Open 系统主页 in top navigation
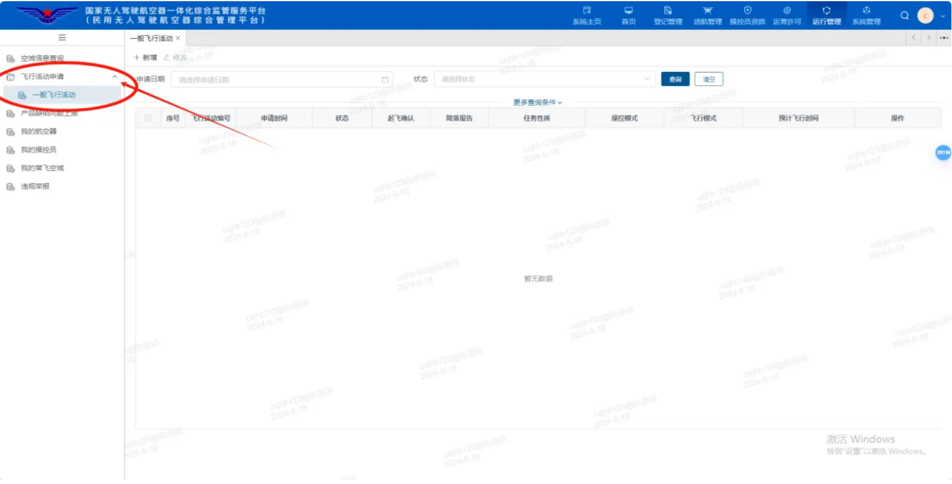The image size is (952, 484). pos(587,15)
